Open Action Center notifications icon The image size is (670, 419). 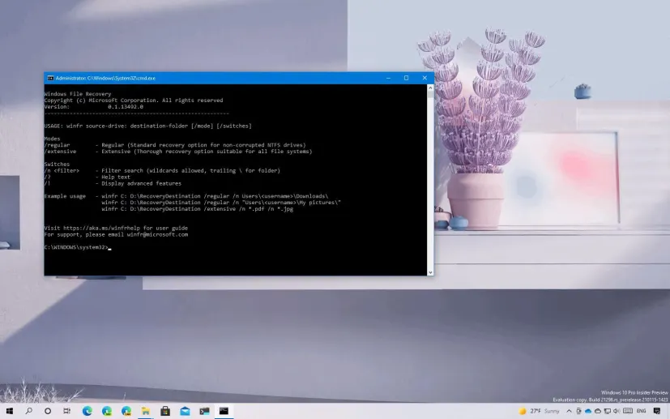pyautogui.click(x=657, y=411)
